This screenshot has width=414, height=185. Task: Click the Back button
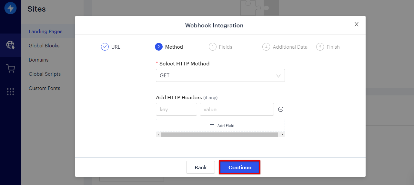tap(200, 167)
